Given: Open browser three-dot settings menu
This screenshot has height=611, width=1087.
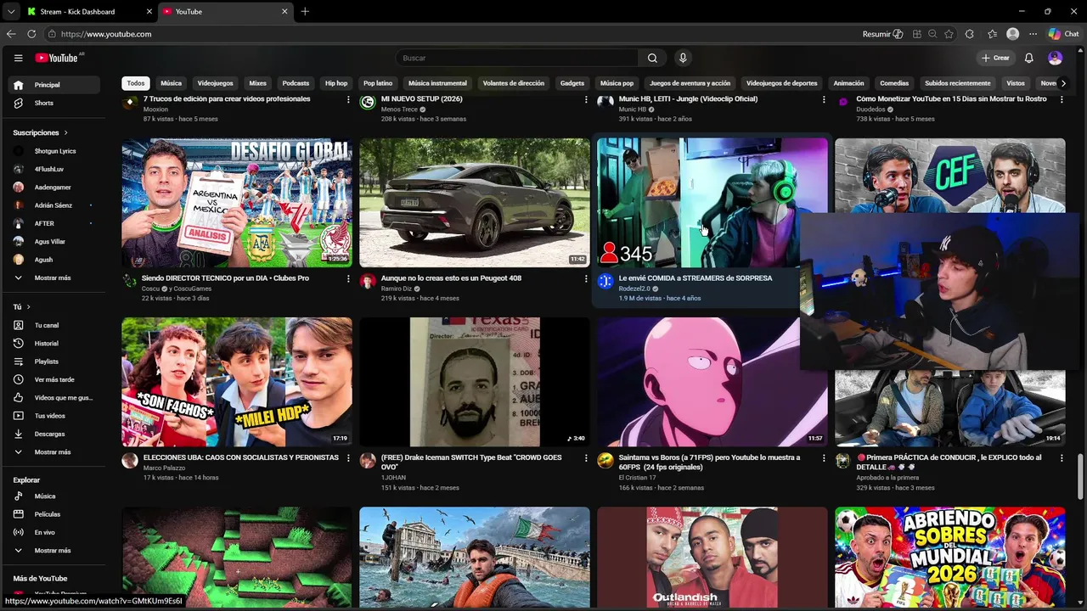Looking at the screenshot, I should pos(1033,34).
